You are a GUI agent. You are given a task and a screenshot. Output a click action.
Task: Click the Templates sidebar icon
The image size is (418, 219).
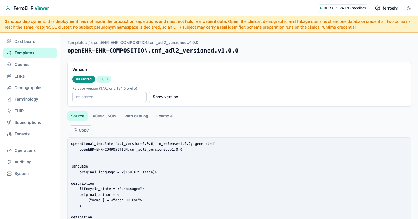click(9, 53)
